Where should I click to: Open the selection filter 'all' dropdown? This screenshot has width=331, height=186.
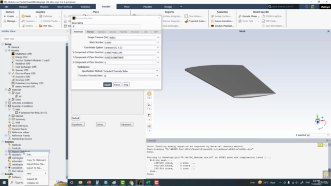point(318,135)
